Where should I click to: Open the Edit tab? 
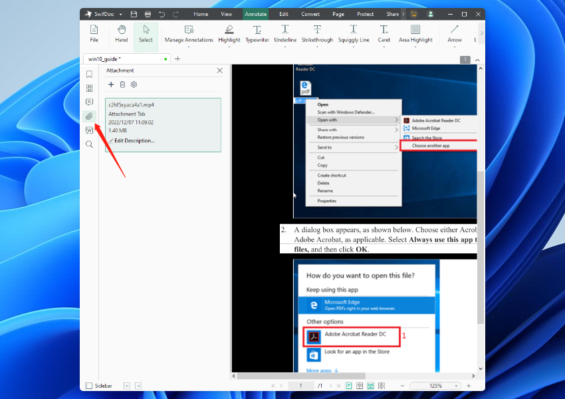point(284,14)
